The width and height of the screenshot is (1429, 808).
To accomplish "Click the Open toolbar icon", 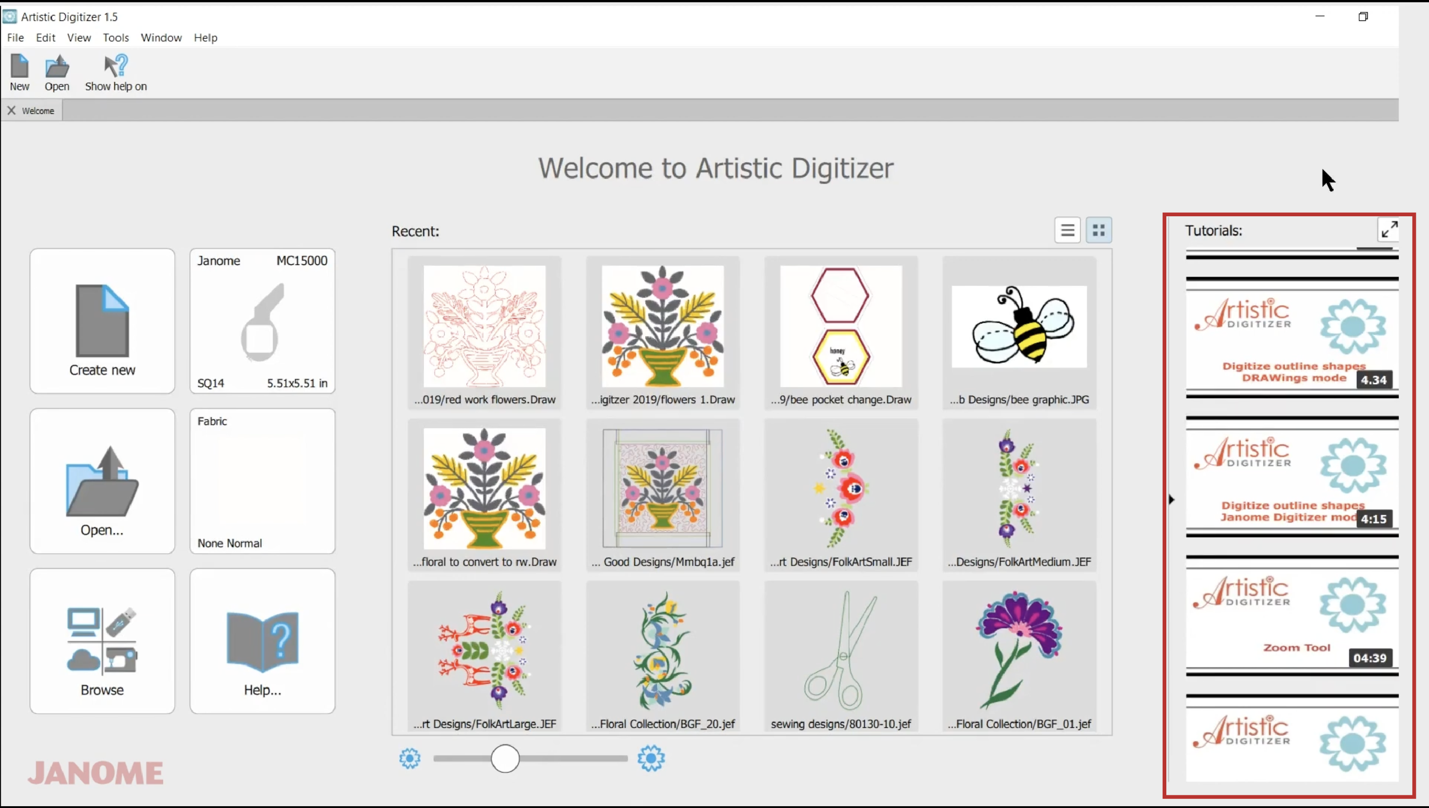I will [x=57, y=73].
